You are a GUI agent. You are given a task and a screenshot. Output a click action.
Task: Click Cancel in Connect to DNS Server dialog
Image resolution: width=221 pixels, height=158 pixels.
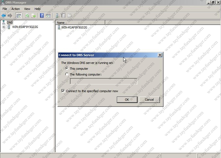(x=149, y=100)
